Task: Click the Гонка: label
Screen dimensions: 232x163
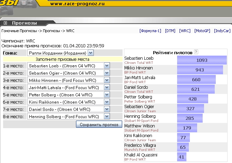Action: point(10,53)
